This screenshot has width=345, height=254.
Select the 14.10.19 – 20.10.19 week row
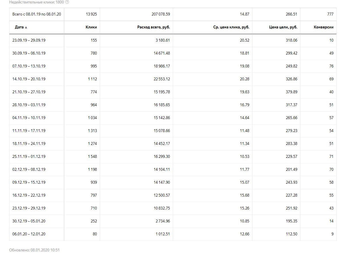pos(29,79)
